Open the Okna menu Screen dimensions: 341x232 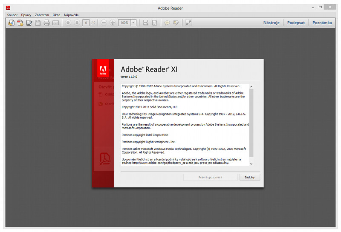[x=56, y=15]
